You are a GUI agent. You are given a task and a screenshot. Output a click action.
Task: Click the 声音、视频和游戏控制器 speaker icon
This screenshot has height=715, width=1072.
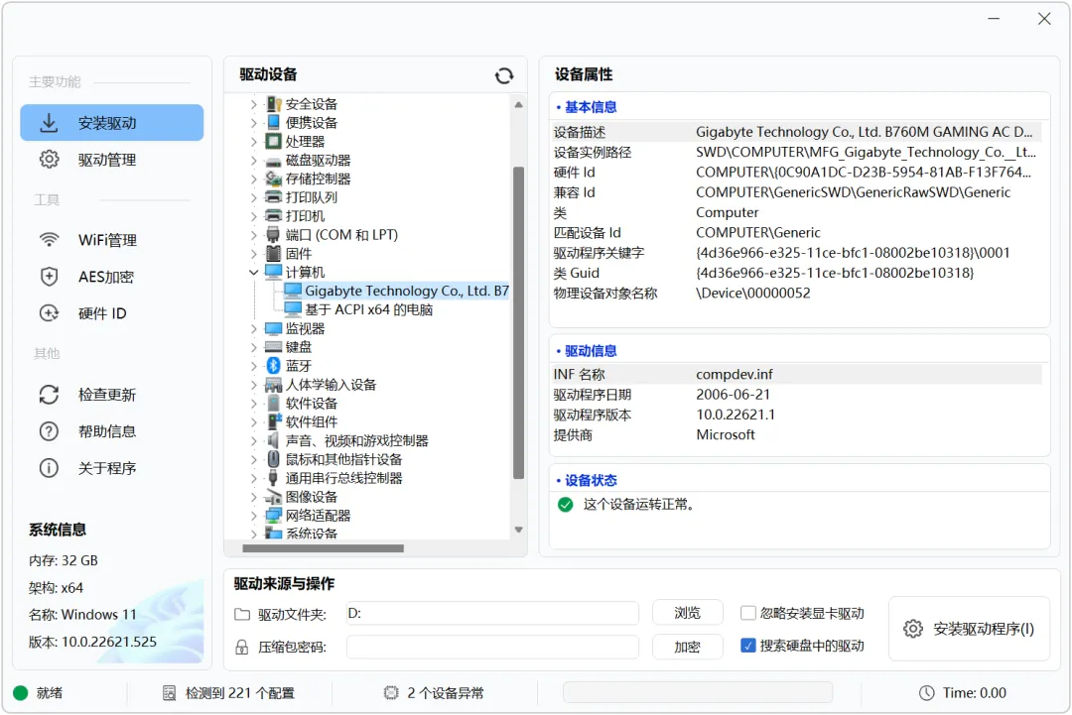point(274,439)
